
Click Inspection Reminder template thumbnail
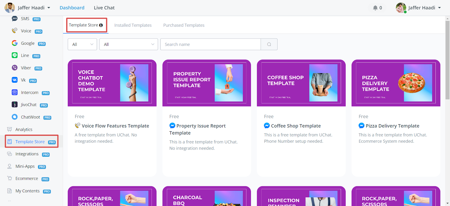click(301, 196)
